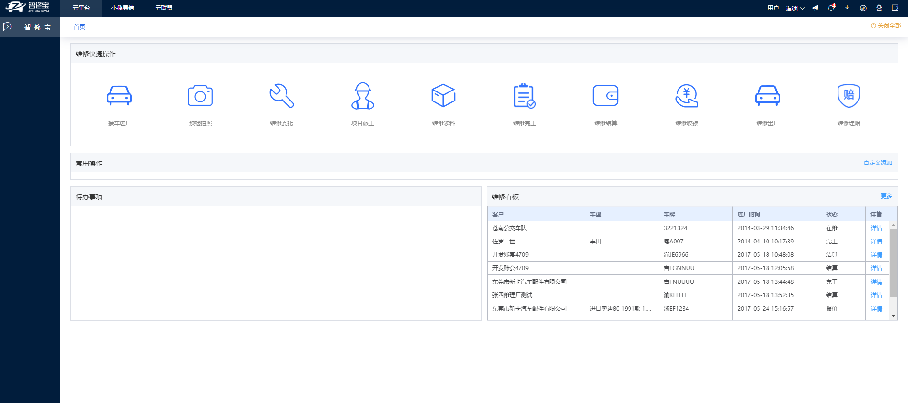Click the 进厂时间 column header
This screenshot has height=403, width=908.
777,214
